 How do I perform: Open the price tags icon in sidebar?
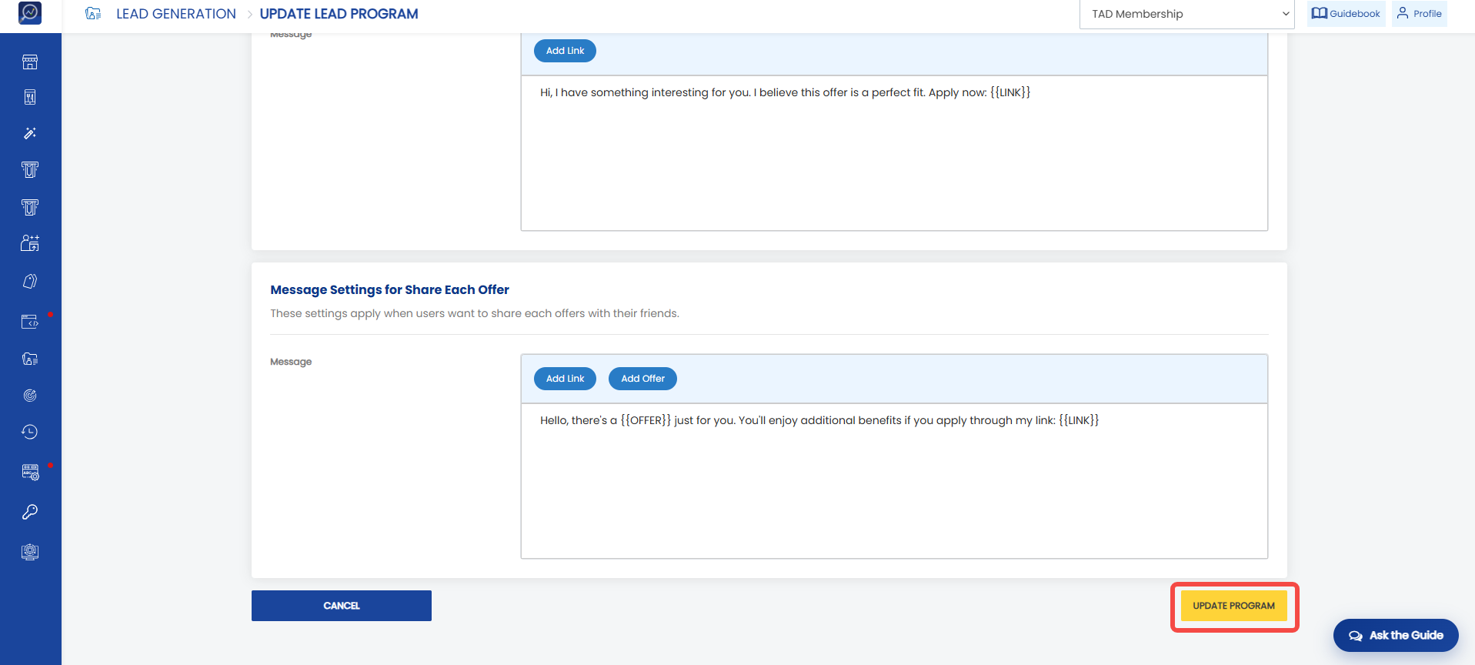30,281
